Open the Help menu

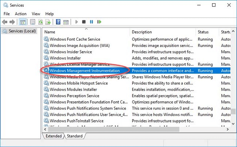point(50,14)
